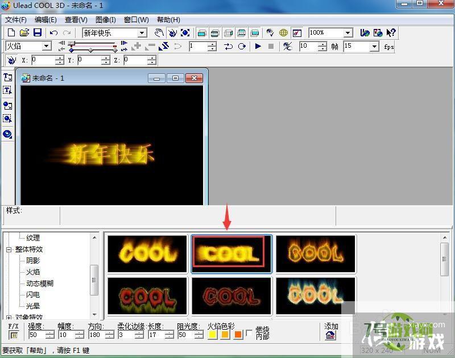Click Insert graphic tool in left sidebar
The width and height of the screenshot is (455, 358).
tap(8, 106)
